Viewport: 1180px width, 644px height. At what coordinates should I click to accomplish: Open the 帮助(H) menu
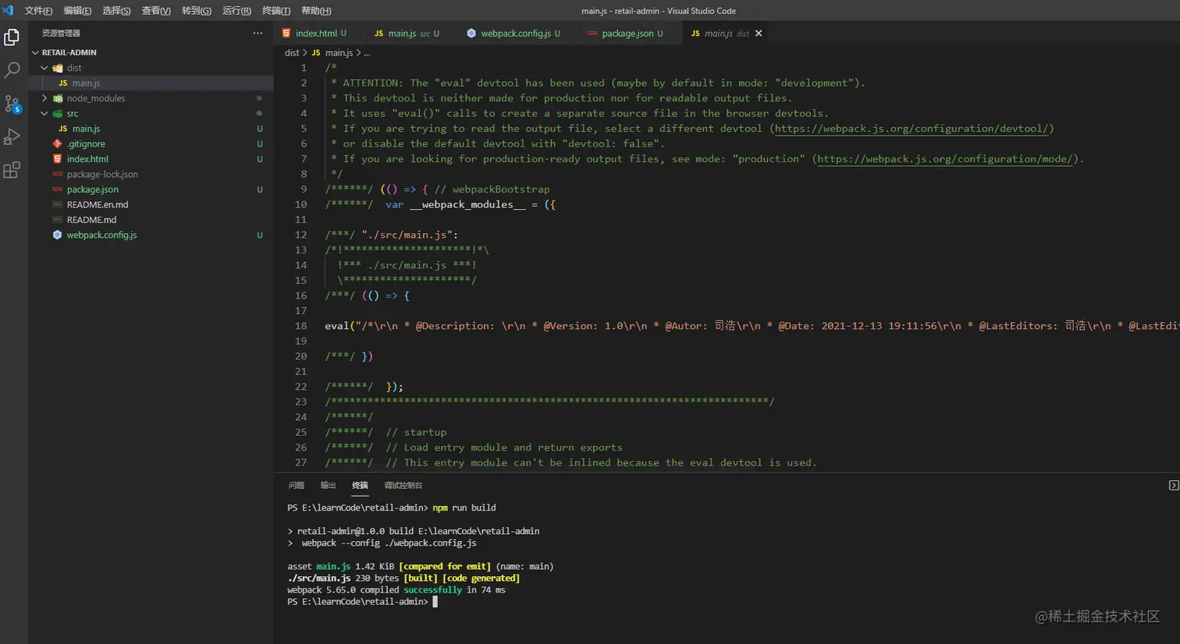316,11
